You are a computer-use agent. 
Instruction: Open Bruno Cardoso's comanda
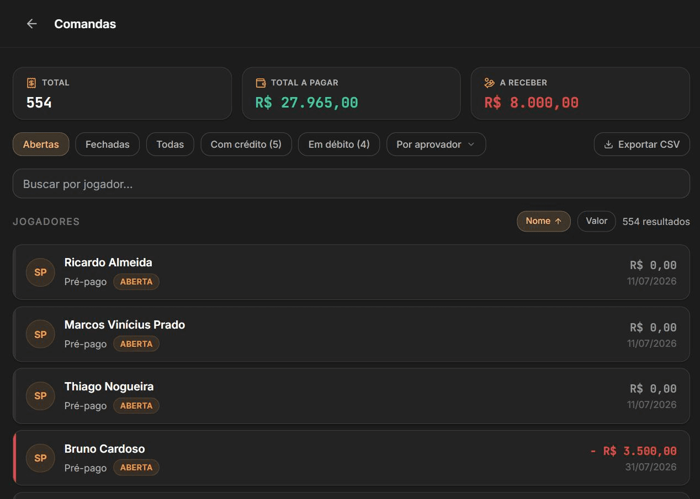[351, 458]
